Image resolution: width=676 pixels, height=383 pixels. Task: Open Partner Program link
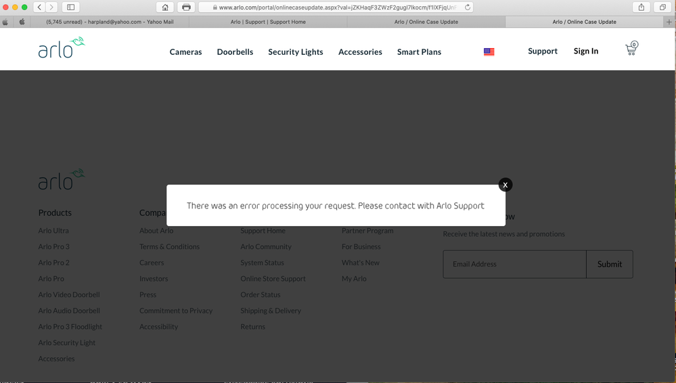(367, 230)
